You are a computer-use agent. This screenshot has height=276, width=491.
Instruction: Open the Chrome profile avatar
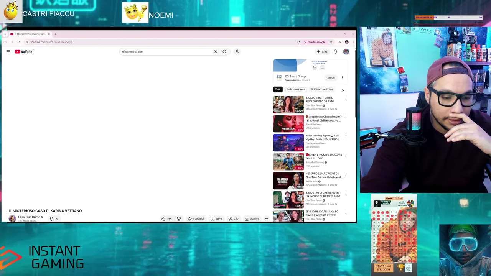pos(347,42)
